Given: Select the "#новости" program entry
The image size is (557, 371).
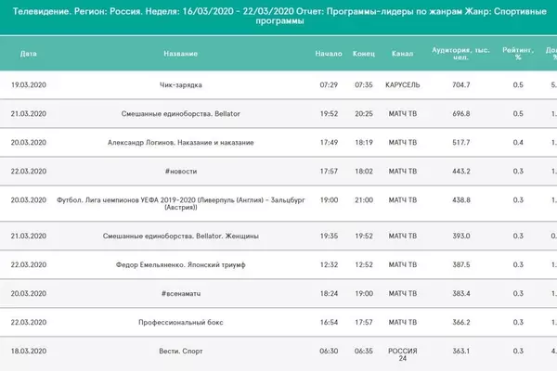Looking at the screenshot, I should tap(179, 172).
